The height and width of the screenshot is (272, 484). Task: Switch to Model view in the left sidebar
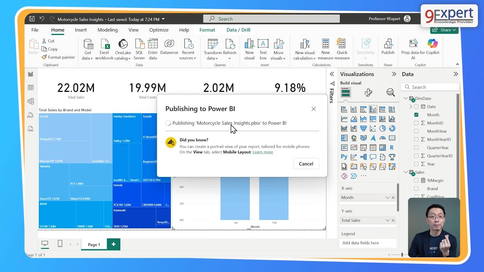(x=31, y=101)
